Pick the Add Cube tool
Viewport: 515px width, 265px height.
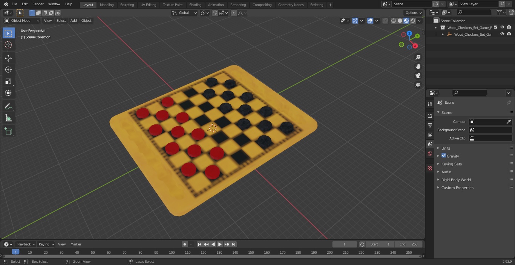8,132
